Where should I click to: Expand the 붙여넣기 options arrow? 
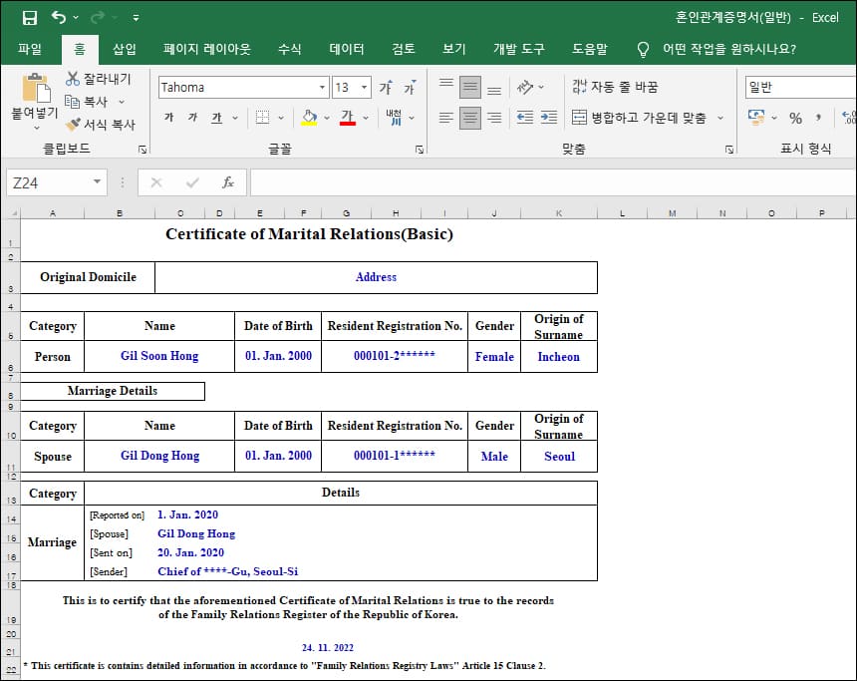pos(36,128)
